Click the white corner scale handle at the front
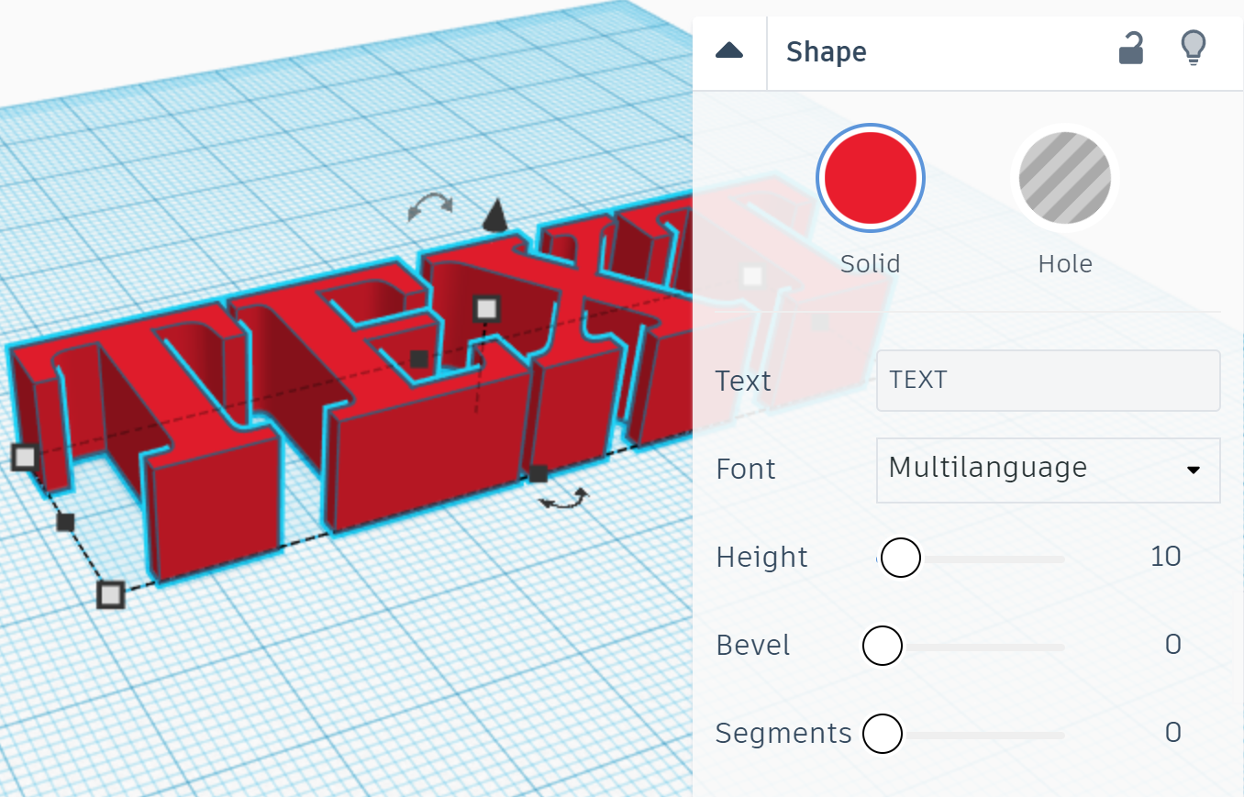 110,594
